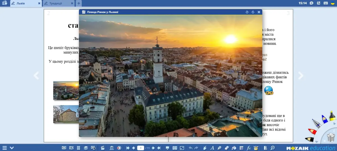337x151 pixels.
Task: Open the layers icon in bottom toolbar
Action: pos(86,148)
